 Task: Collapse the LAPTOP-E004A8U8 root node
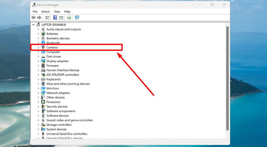point(33,25)
